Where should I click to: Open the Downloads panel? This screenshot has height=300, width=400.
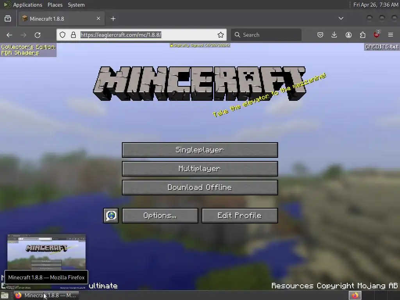pyautogui.click(x=334, y=35)
